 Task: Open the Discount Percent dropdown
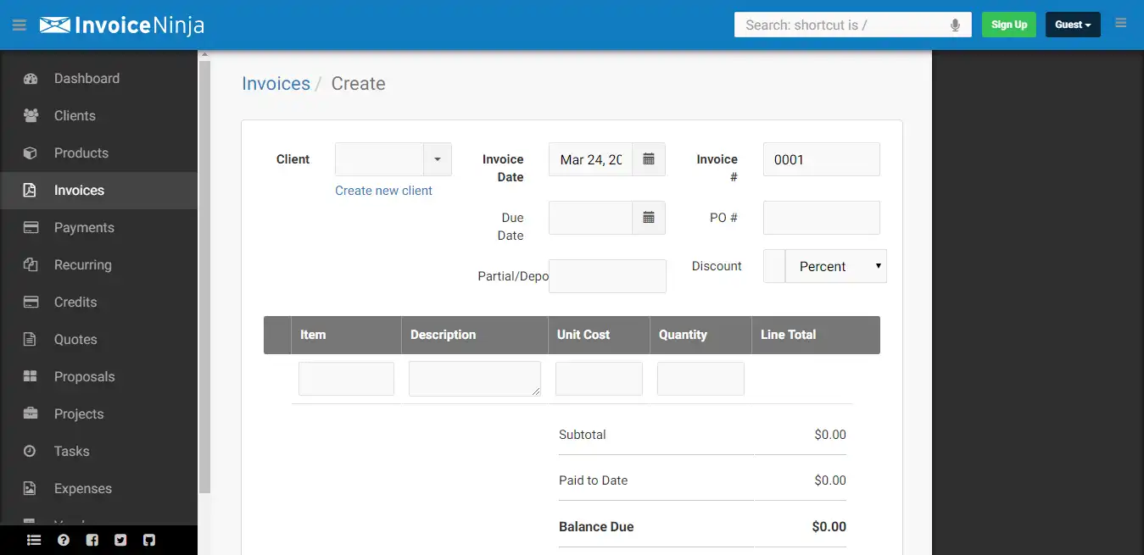coord(836,266)
